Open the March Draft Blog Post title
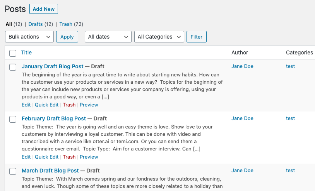The width and height of the screenshot is (315, 191). click(x=50, y=171)
